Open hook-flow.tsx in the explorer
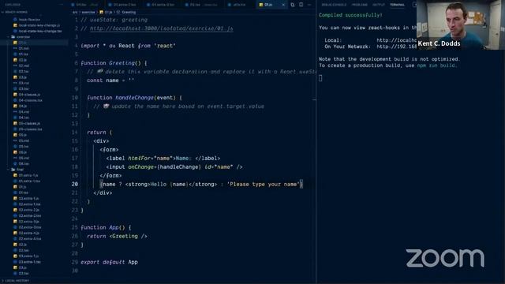The image size is (505, 284). click(x=29, y=20)
